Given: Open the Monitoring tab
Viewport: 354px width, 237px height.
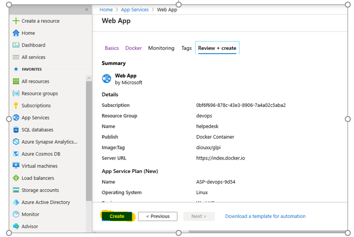Looking at the screenshot, I should [x=161, y=48].
